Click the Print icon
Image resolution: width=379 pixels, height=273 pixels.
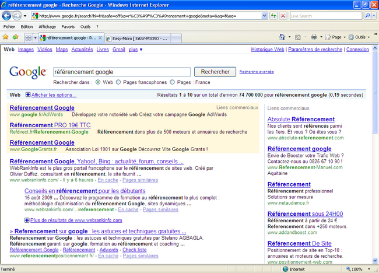click(x=314, y=37)
